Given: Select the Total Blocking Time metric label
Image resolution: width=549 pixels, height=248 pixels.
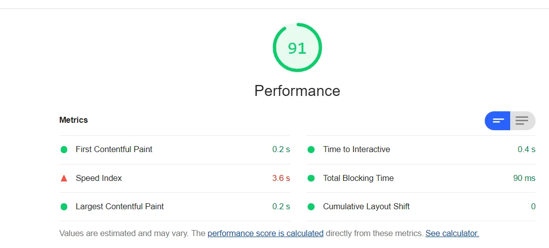Looking at the screenshot, I should click(358, 178).
